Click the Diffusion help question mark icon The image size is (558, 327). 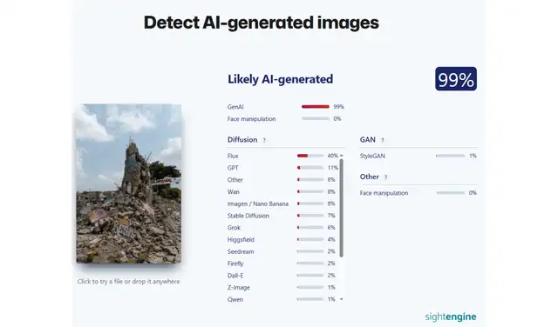pyautogui.click(x=264, y=140)
